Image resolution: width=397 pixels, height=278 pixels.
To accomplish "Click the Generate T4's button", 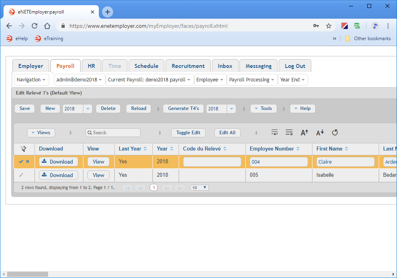I will 183,108.
